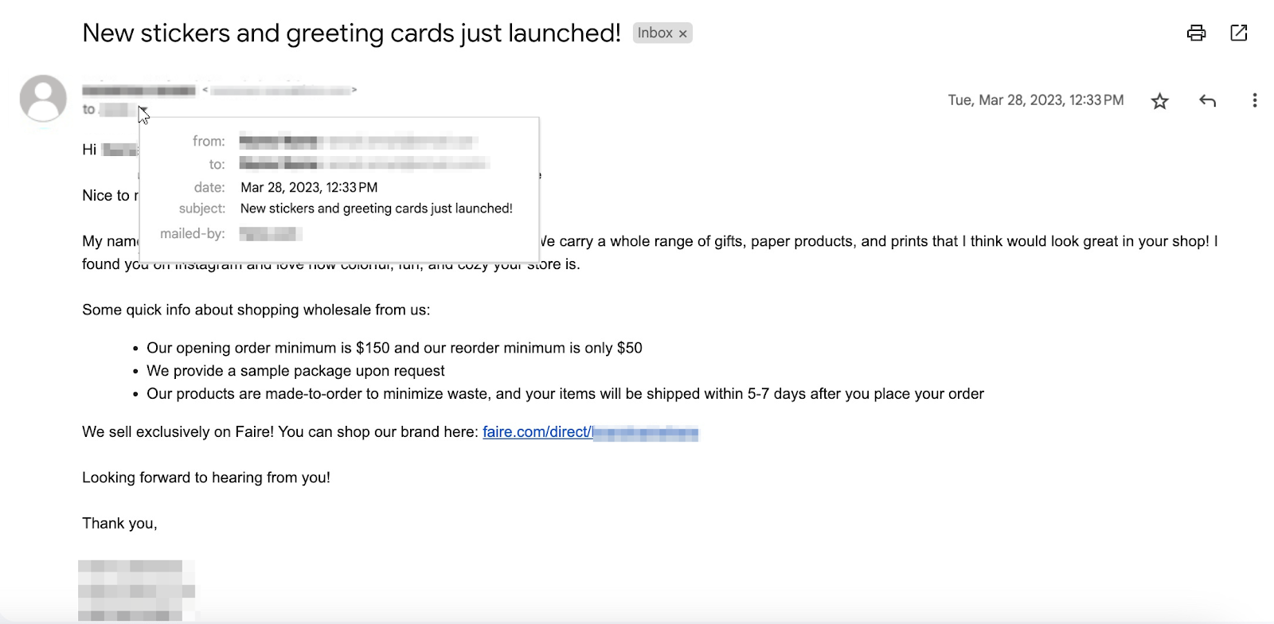The height and width of the screenshot is (624, 1274).
Task: Click the Reply arrow icon
Action: pos(1207,100)
